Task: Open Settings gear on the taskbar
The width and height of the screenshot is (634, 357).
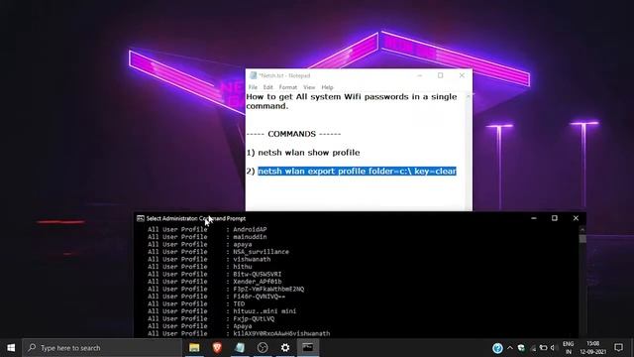Action: [x=285, y=348]
